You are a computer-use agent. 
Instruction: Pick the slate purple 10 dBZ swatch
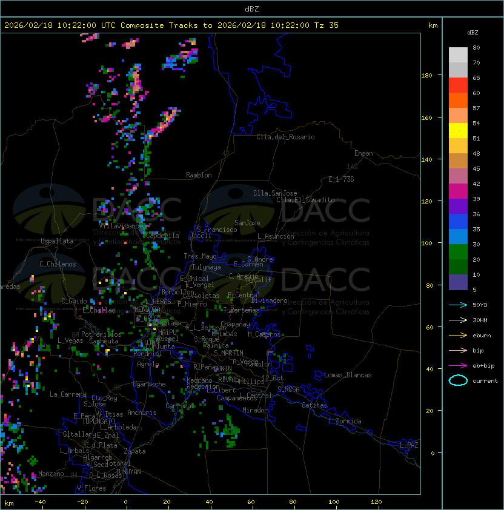tap(458, 282)
